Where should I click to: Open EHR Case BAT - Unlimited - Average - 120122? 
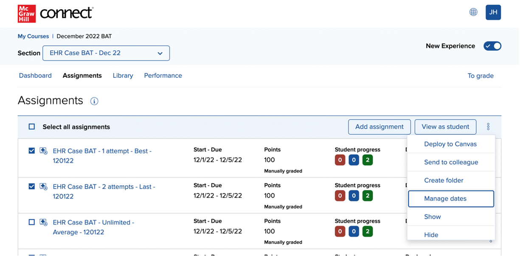[x=93, y=227]
